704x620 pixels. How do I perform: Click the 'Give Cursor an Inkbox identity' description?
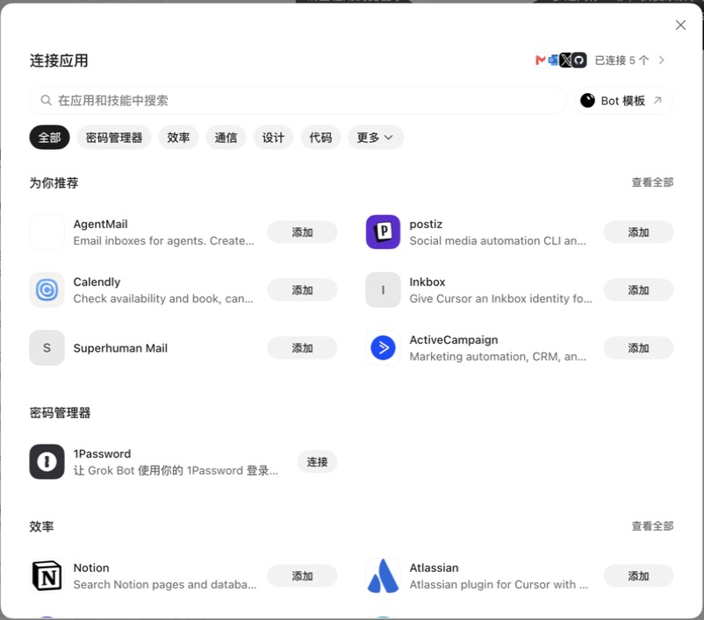pyautogui.click(x=500, y=298)
